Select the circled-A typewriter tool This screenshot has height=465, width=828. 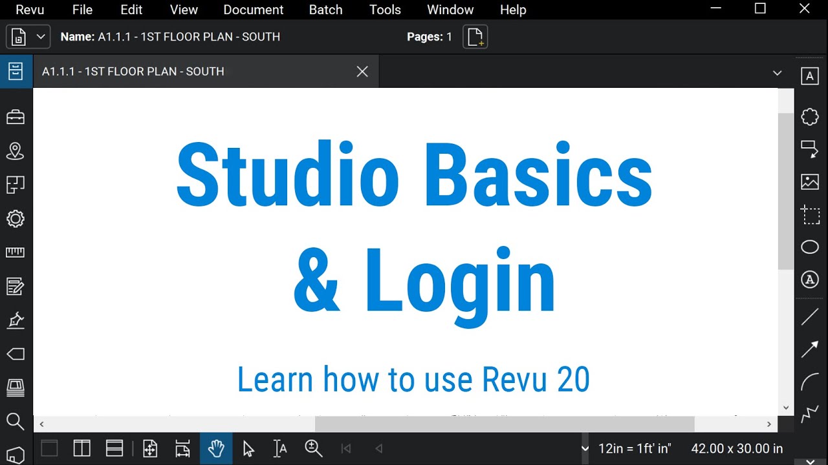[x=810, y=280]
